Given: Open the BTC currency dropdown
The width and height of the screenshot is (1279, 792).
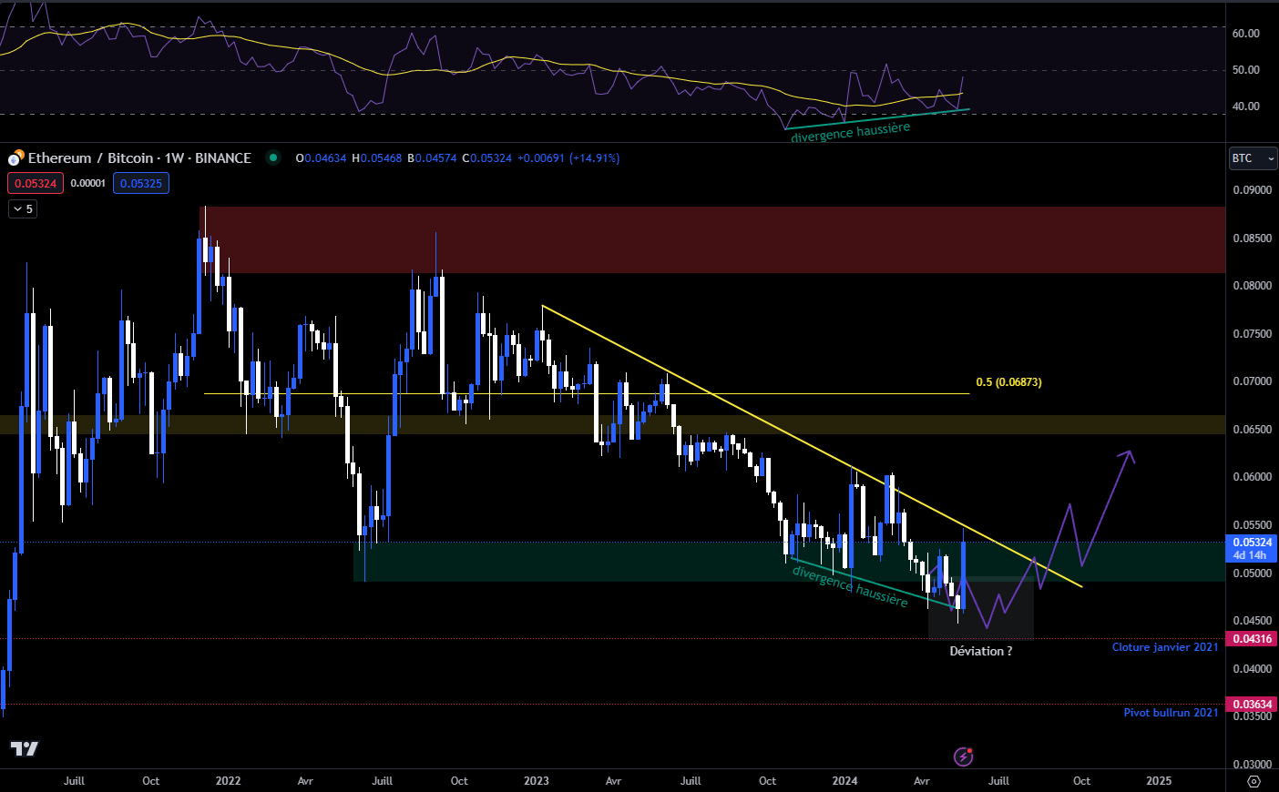Looking at the screenshot, I should pos(1253,158).
